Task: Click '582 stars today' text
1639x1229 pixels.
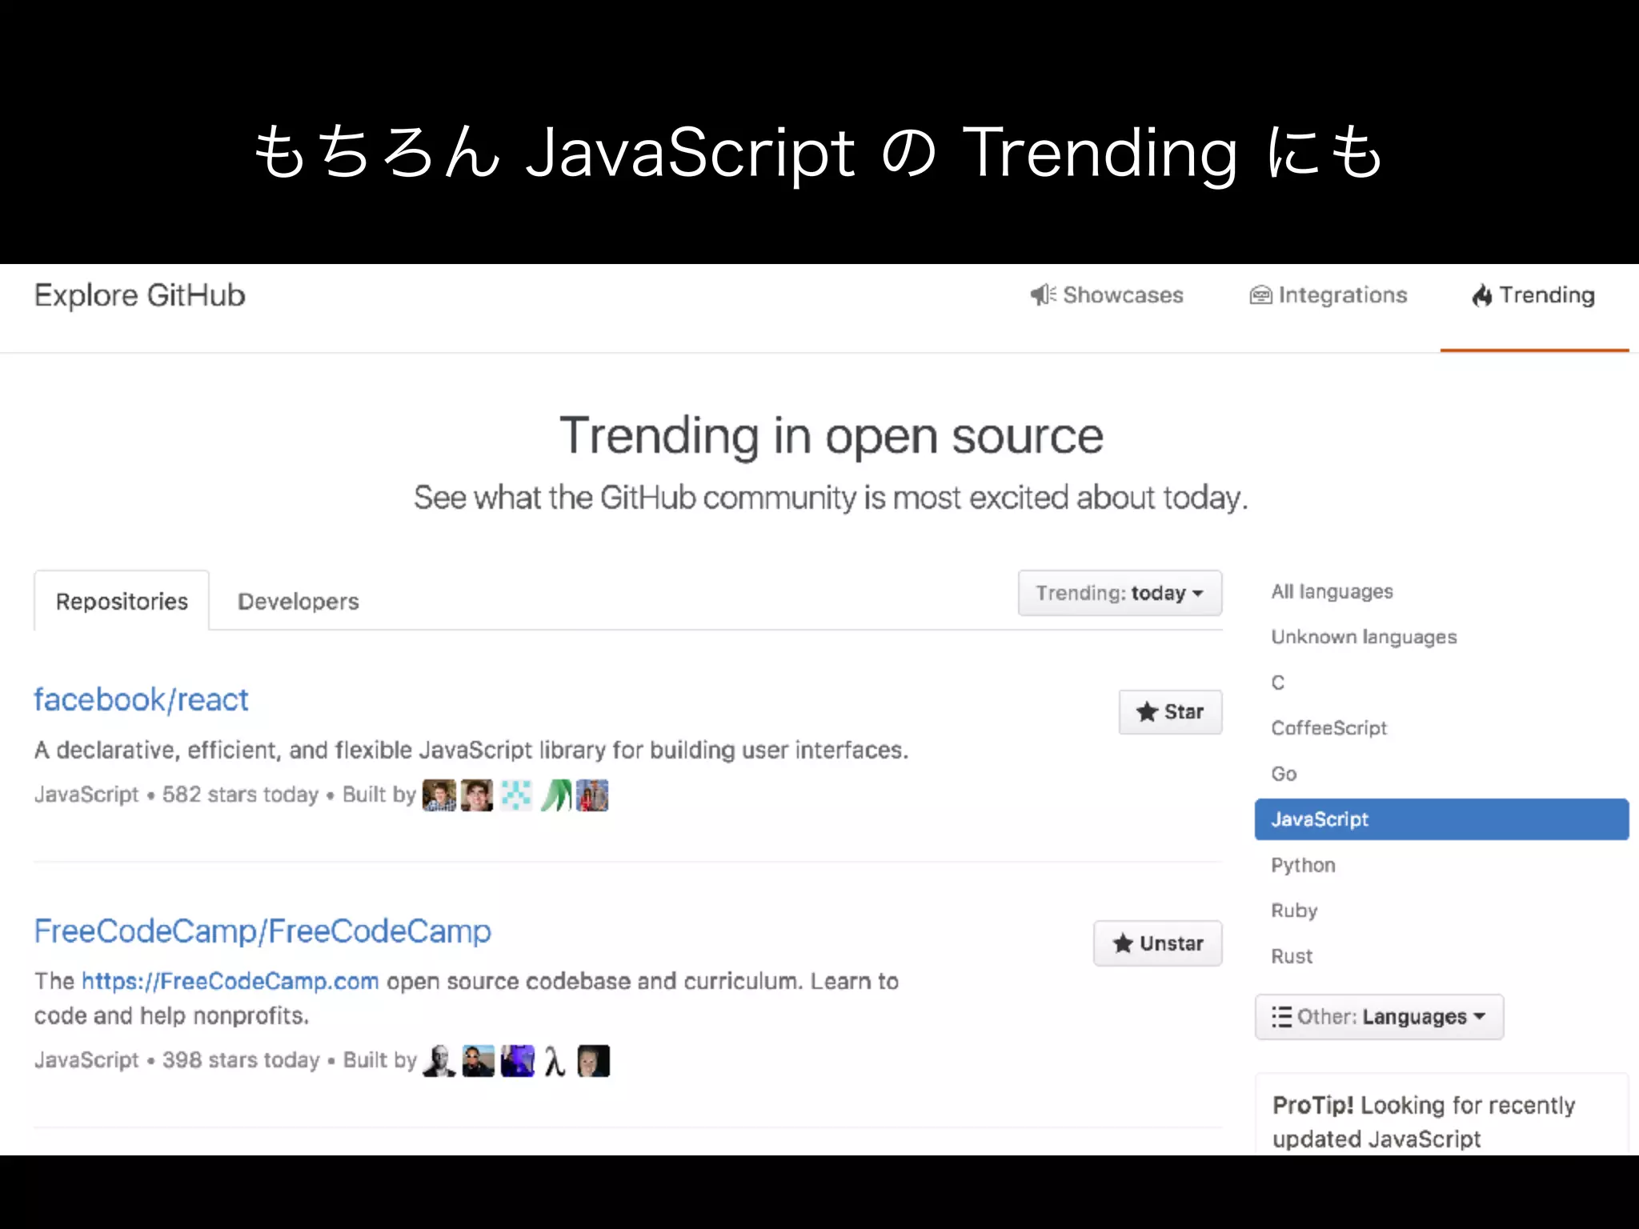Action: 240,795
